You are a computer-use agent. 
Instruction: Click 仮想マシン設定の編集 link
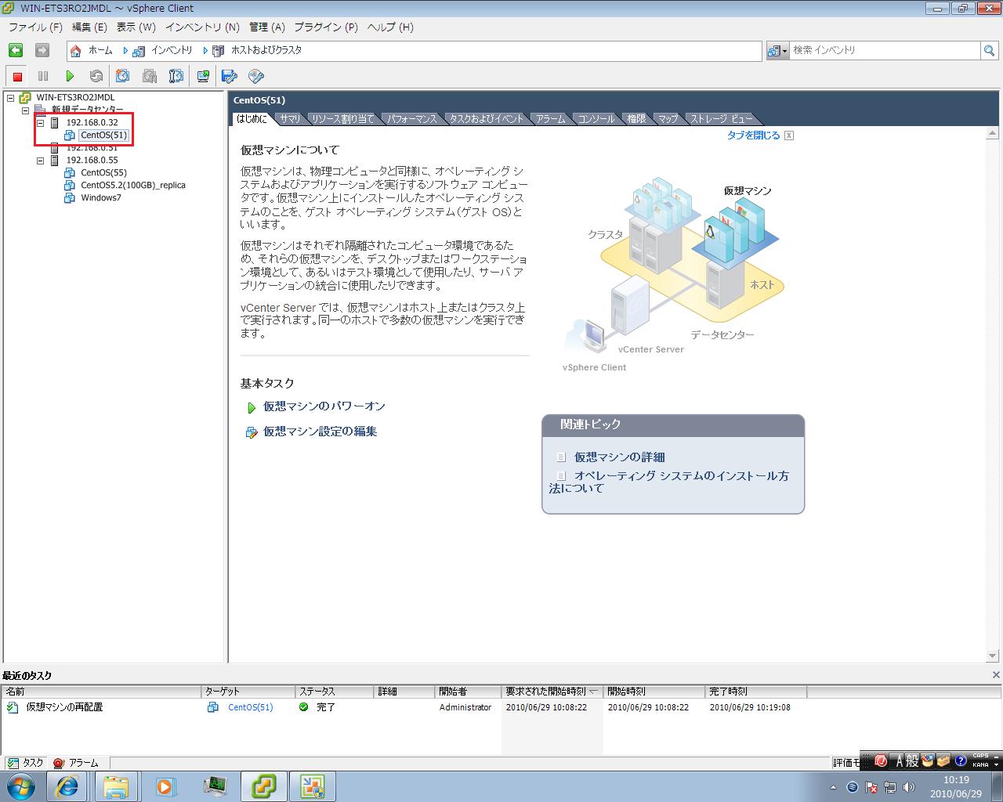click(320, 432)
